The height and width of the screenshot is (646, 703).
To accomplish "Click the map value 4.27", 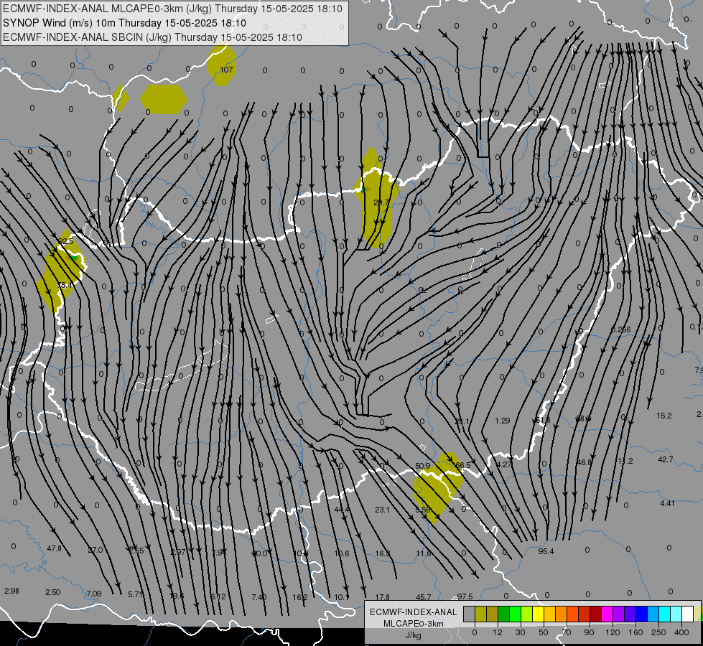I will 504,464.
